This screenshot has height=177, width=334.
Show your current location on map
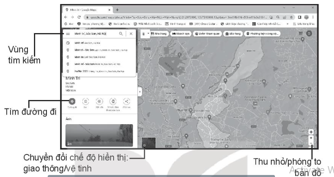coord(311,131)
